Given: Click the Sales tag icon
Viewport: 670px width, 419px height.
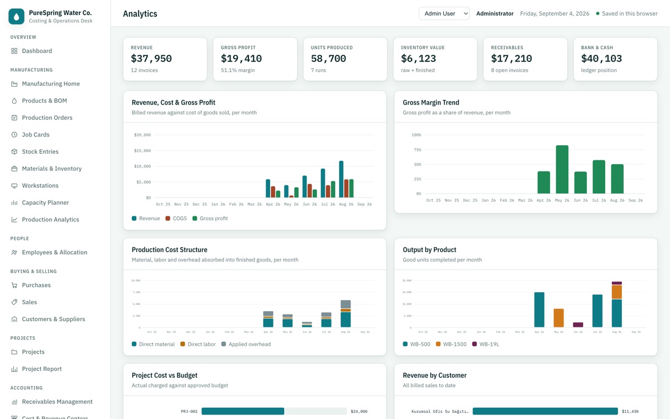Looking at the screenshot, I should click(x=15, y=302).
